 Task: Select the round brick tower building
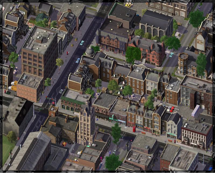click(x=183, y=63)
